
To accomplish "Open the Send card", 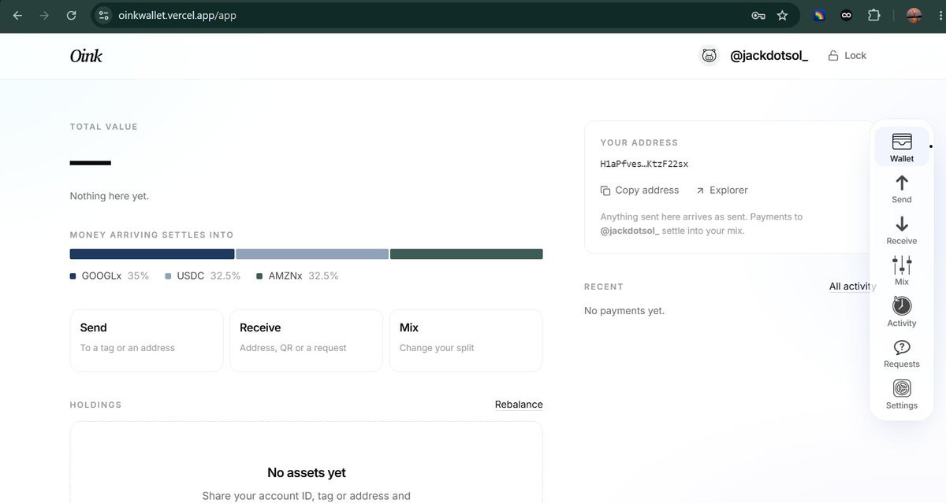I will pos(147,340).
